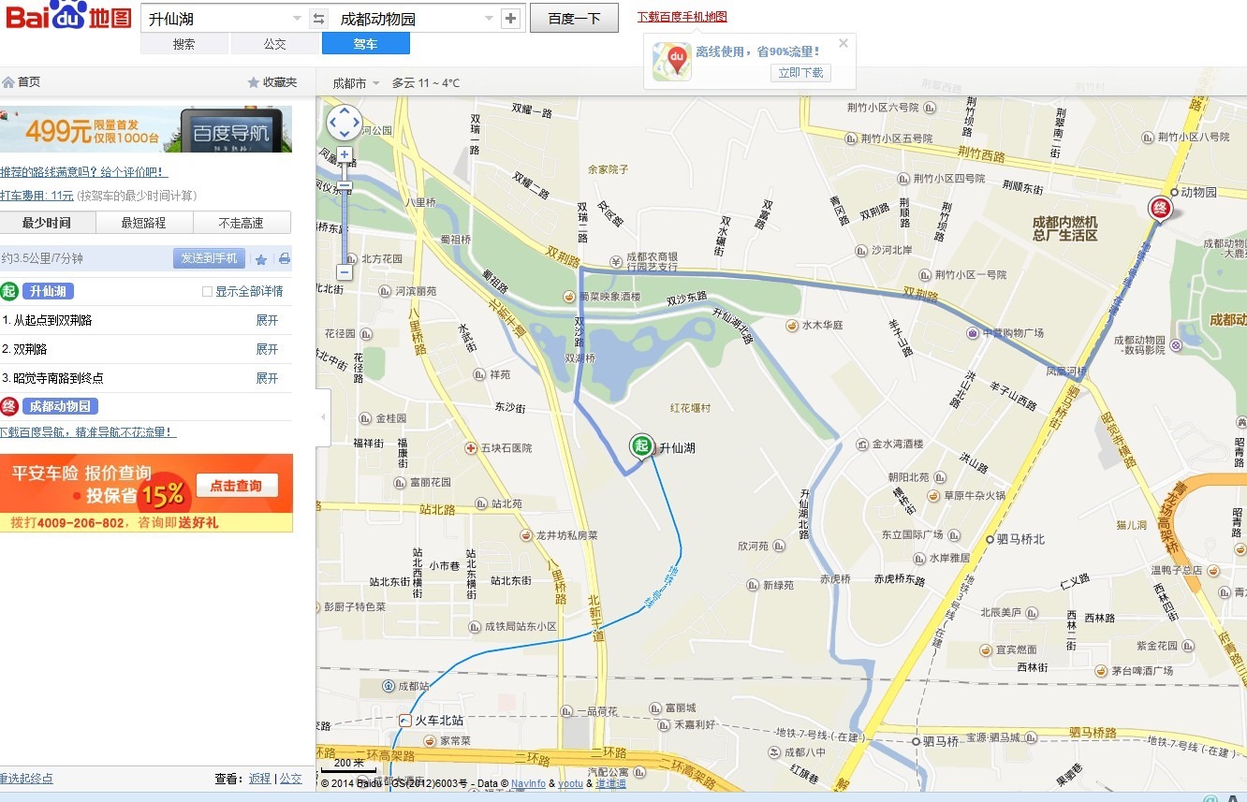Viewport: 1247px width, 802px height.
Task: Click the 中营购物广场 shopping icon on the map
Action: click(x=973, y=333)
